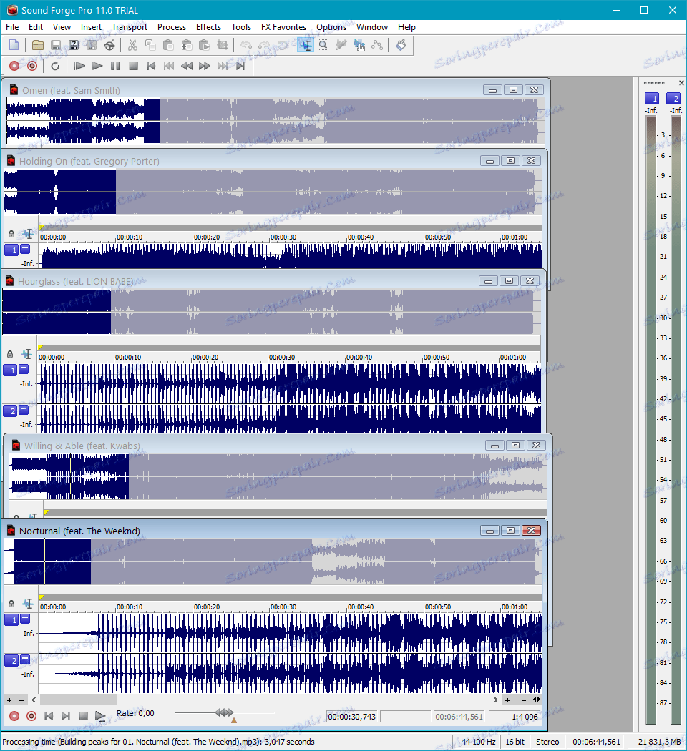Click Rewind in main transport bar

187,66
